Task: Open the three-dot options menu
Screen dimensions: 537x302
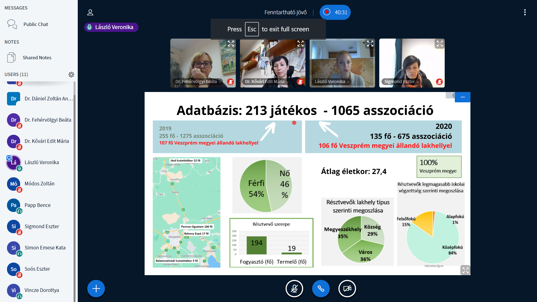Action: 525,12
